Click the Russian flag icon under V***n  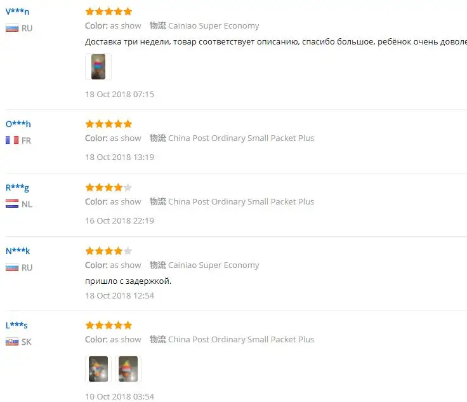pyautogui.click(x=12, y=29)
